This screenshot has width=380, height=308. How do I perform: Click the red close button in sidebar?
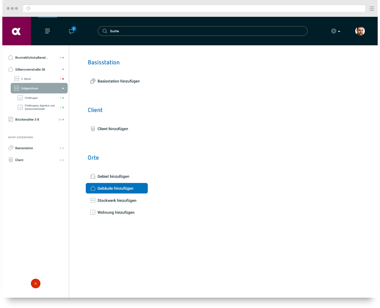(36, 284)
